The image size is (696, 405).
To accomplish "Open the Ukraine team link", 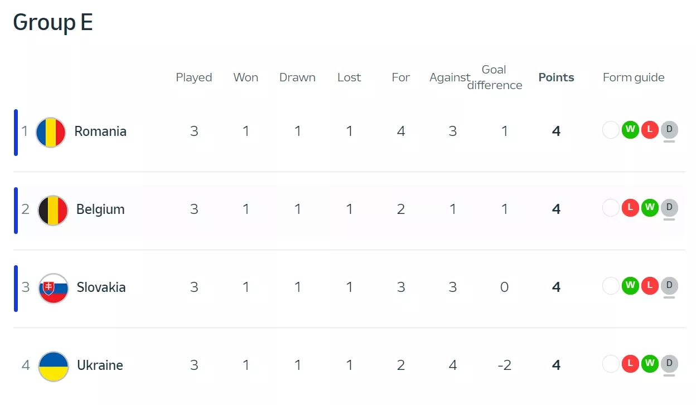I will coord(100,365).
